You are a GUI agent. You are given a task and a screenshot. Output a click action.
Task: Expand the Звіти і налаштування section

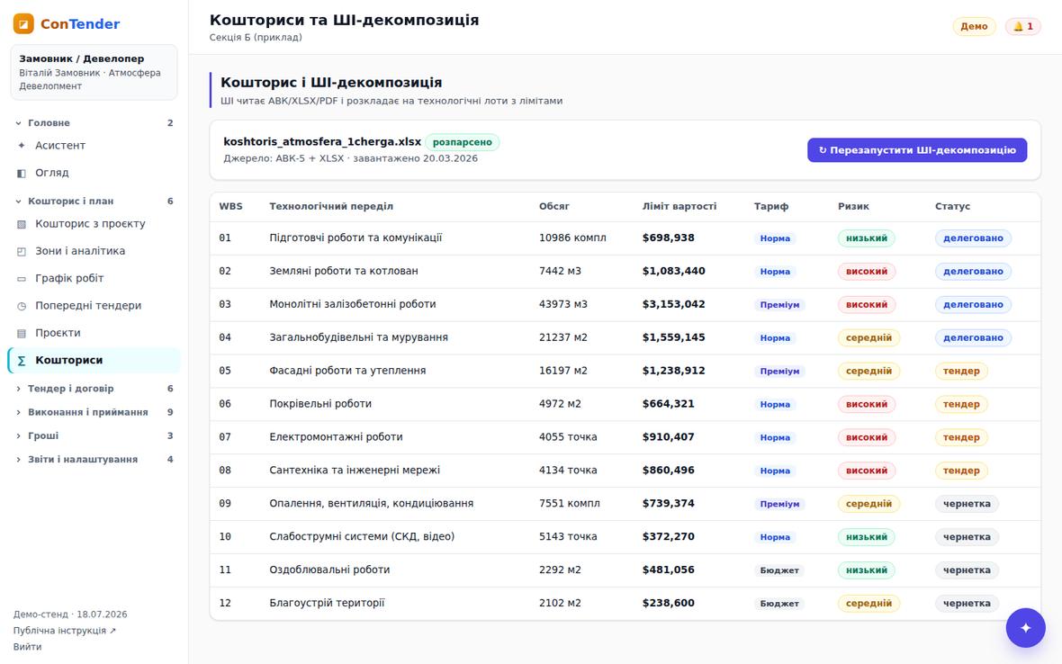coord(94,460)
